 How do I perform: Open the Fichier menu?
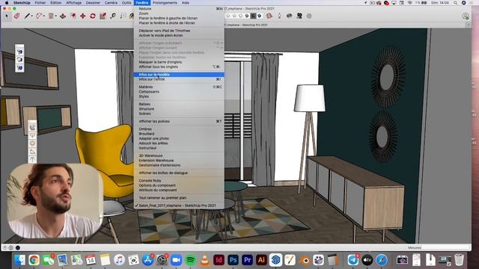point(40,3)
